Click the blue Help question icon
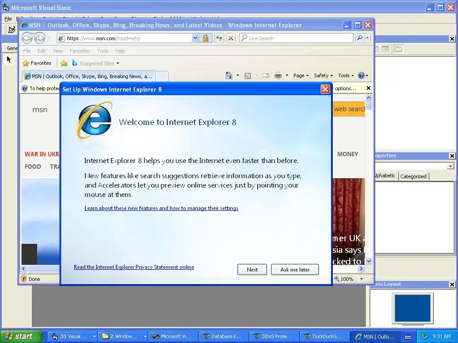This screenshot has height=343, width=458. pos(361,75)
